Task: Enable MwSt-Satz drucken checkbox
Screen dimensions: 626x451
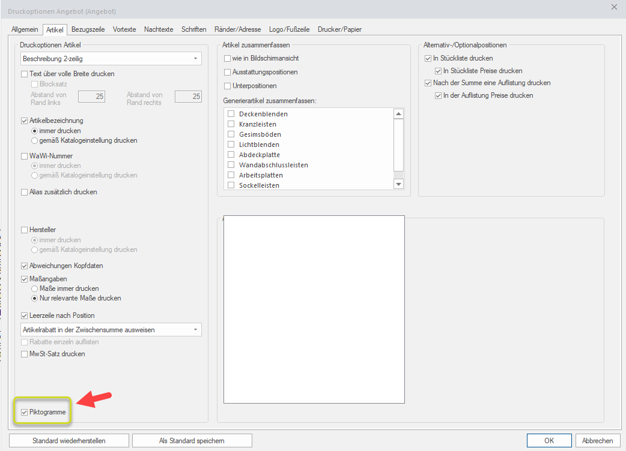Action: (x=25, y=354)
